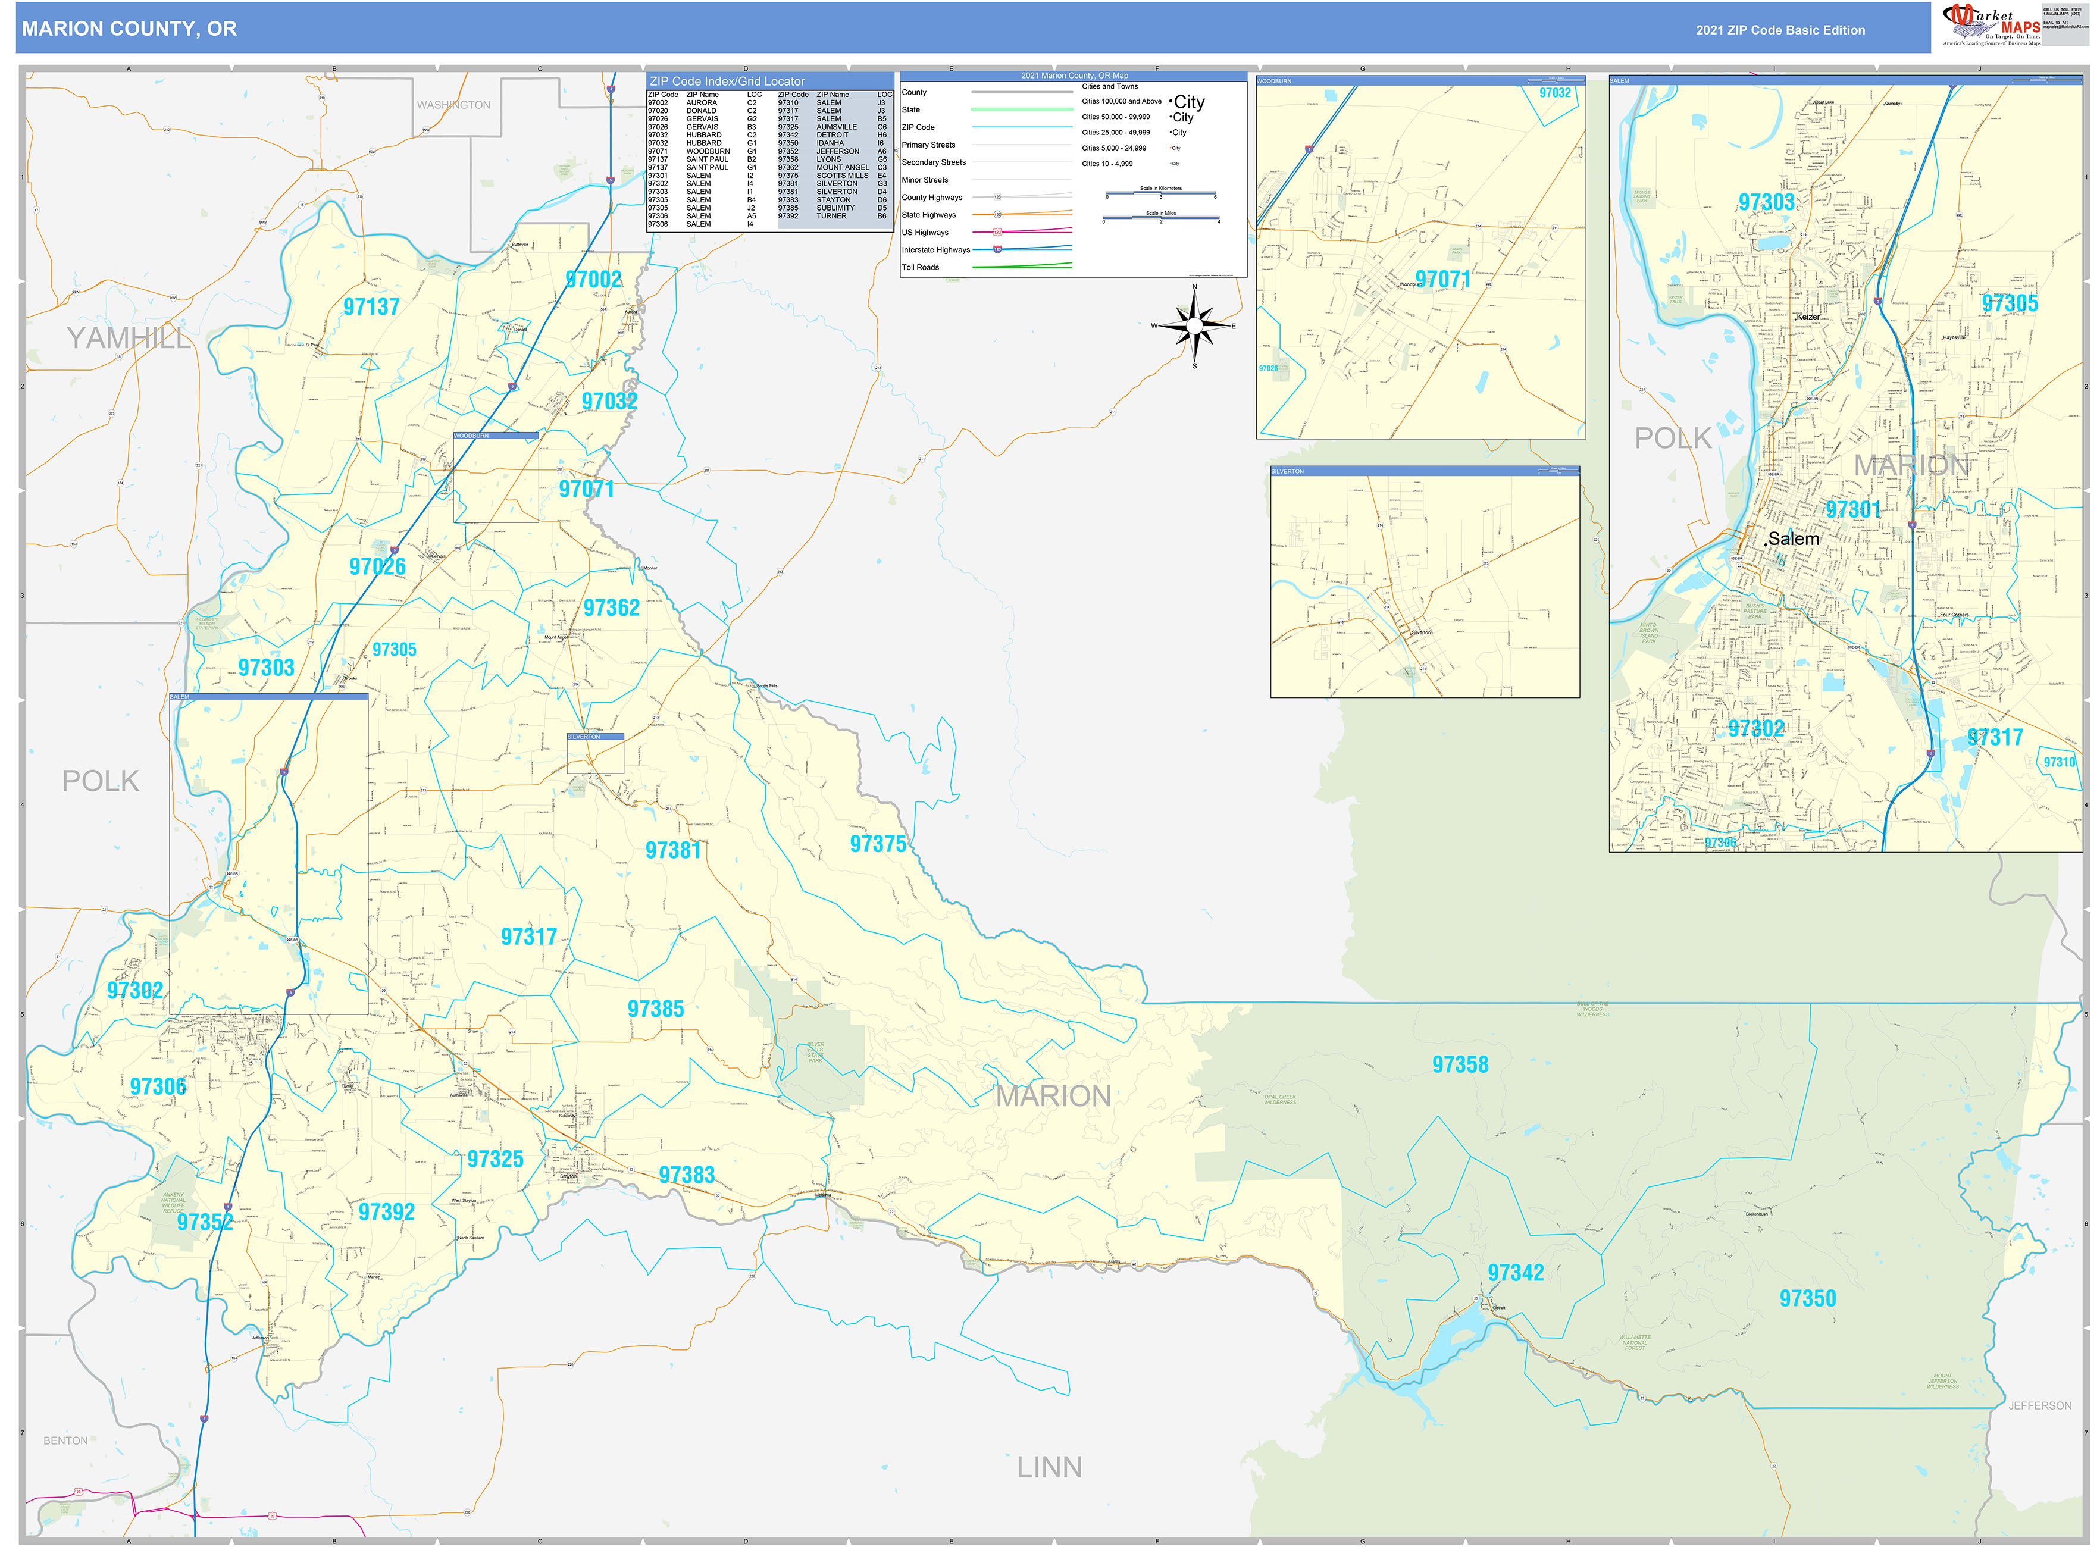The image size is (2100, 1547).
Task: Click the SALEM inset map title bar
Action: [x=1845, y=80]
